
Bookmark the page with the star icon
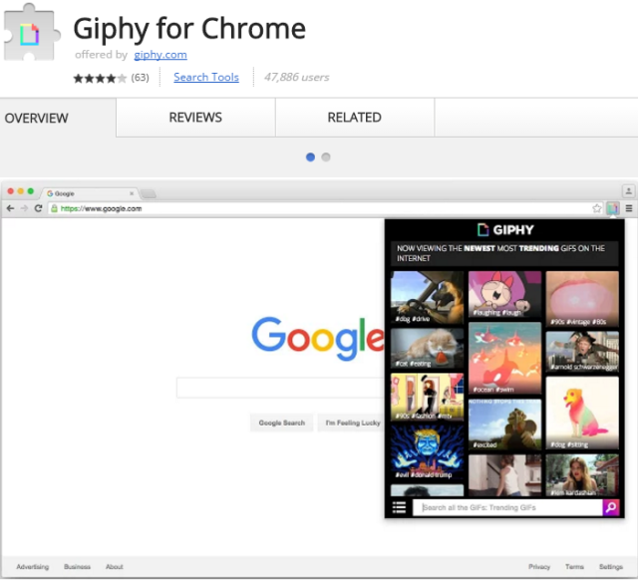[x=597, y=208]
